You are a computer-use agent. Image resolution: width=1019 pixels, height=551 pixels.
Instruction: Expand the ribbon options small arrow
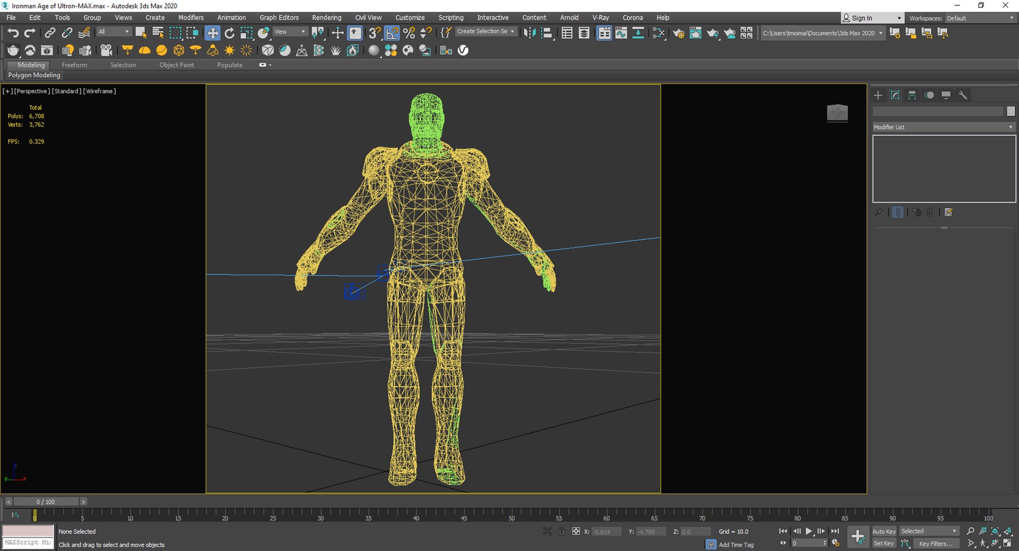point(270,65)
